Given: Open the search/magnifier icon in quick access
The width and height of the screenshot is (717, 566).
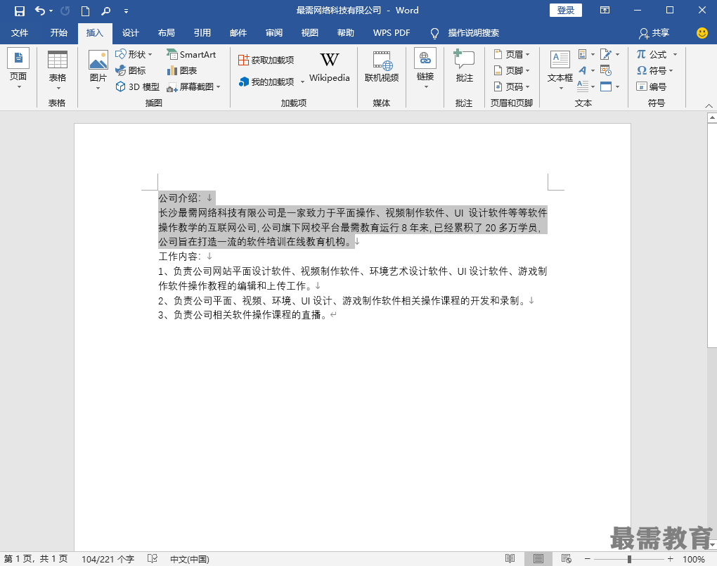Looking at the screenshot, I should pos(105,11).
